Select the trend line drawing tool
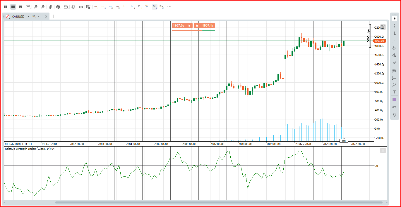401x207 pixels. tap(394, 41)
